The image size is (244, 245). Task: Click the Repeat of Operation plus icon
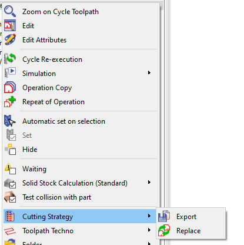(10, 101)
